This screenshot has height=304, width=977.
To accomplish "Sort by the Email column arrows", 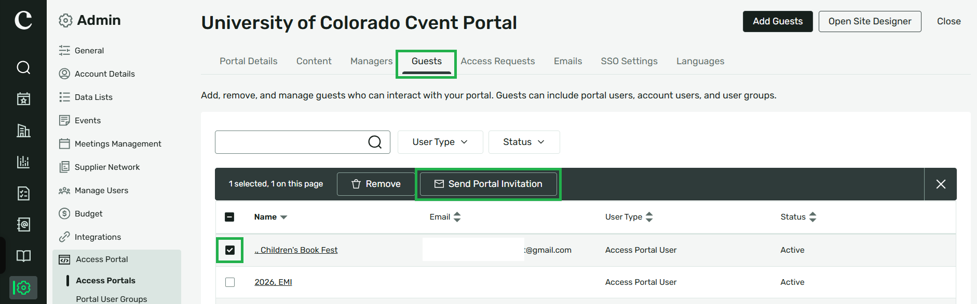I will coord(457,217).
